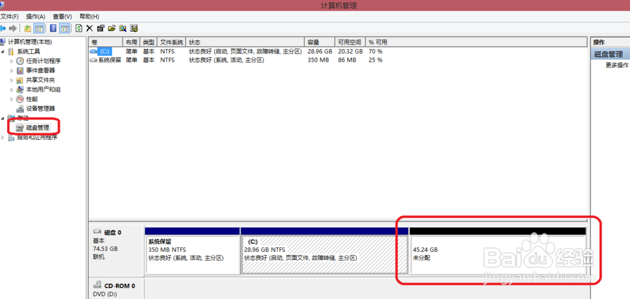The width and height of the screenshot is (630, 299).
Task: Click the 共享文件夹 folder icon
Action: 20,80
